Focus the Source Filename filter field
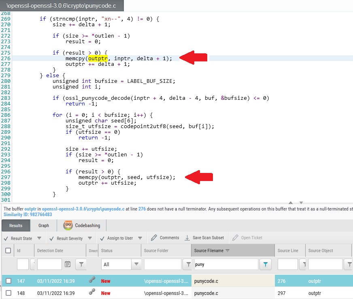Screen dimensions: 353x299 (x=226, y=264)
